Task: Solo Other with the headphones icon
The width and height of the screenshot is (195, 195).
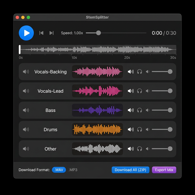Action: tap(140, 149)
